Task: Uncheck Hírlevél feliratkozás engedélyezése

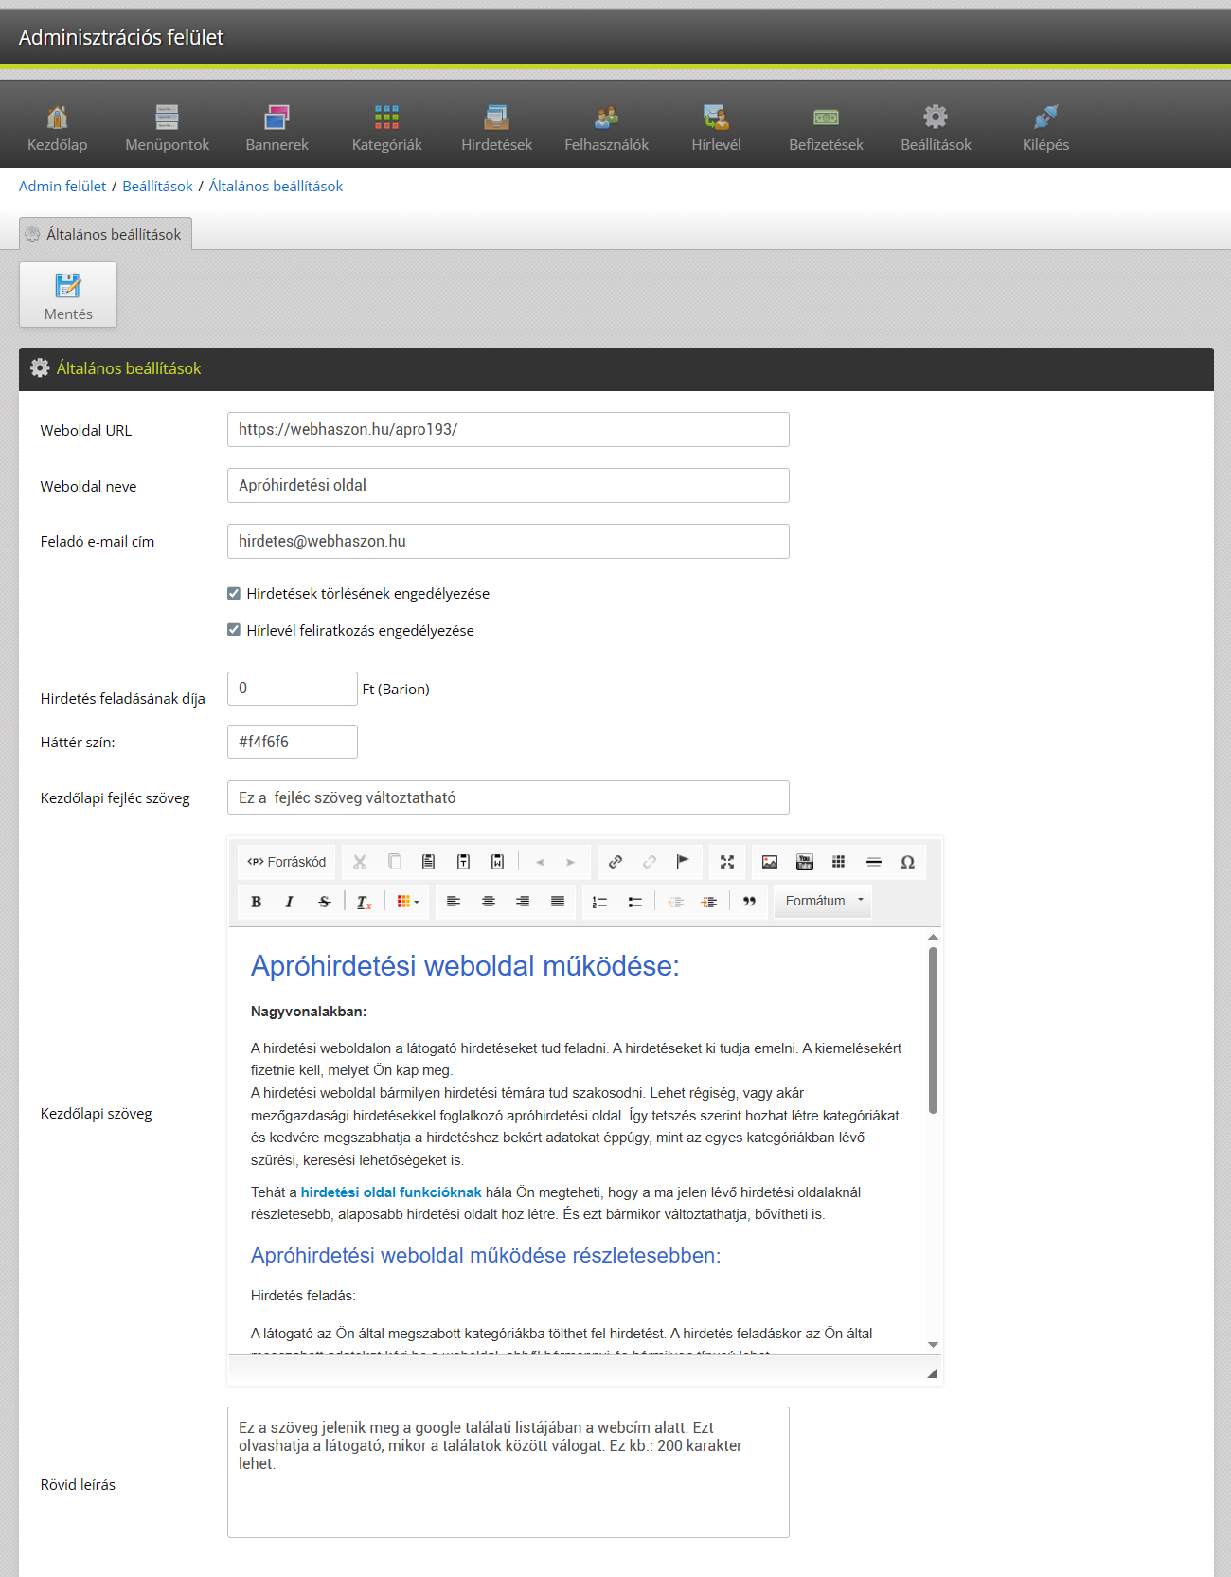Action: pyautogui.click(x=234, y=630)
